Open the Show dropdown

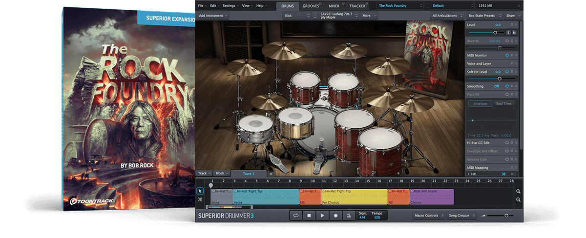[512, 16]
